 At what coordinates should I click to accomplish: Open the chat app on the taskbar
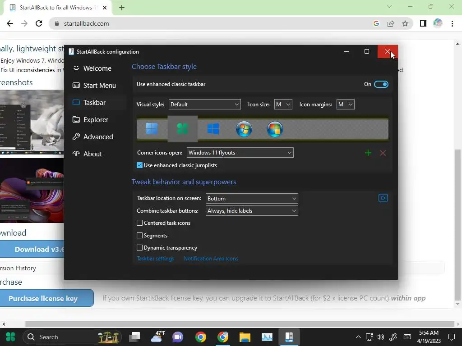tap(178, 337)
